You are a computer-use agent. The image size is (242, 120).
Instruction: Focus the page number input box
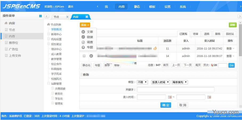(223, 65)
